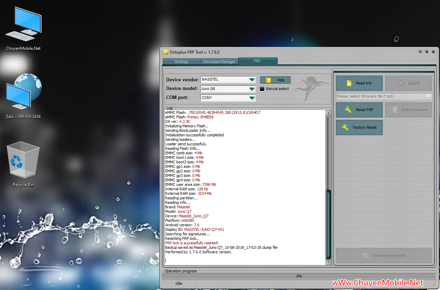Click log line 'Display ID: MASSTEL-JUNO-Q7-V01'
This screenshot has height=290, width=440.
(195, 229)
